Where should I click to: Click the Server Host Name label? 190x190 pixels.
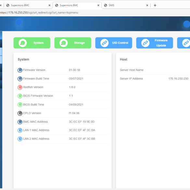(132, 70)
